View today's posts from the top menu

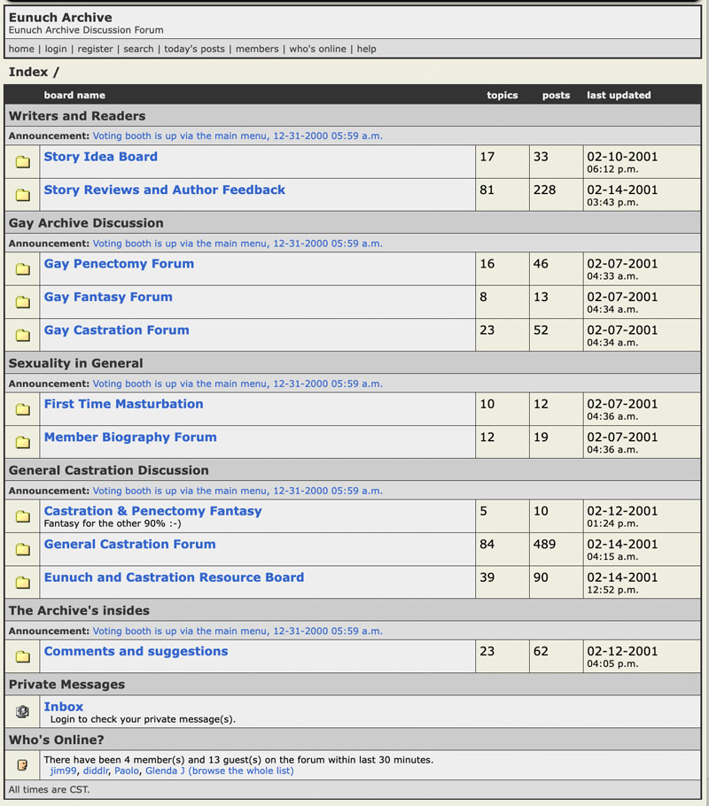194,49
